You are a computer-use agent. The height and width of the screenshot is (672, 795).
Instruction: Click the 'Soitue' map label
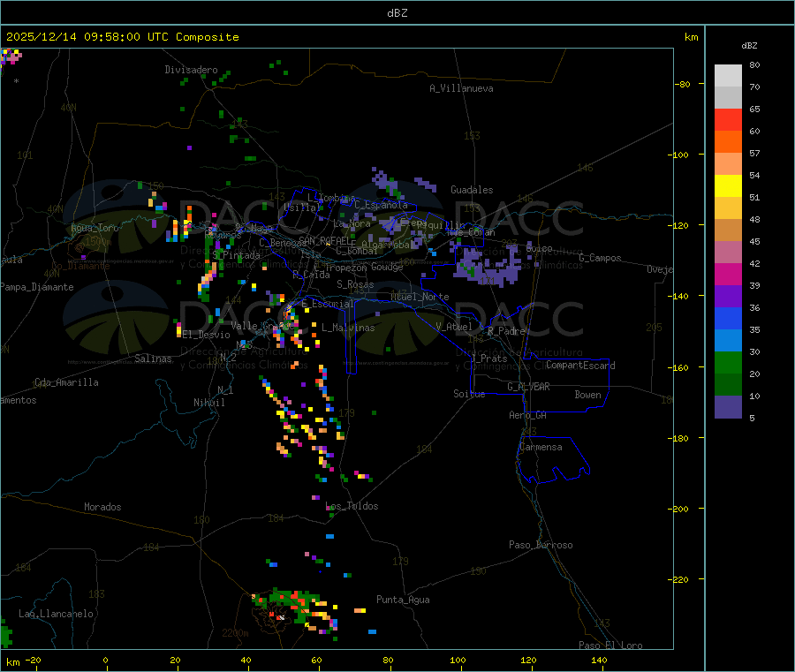(x=469, y=394)
